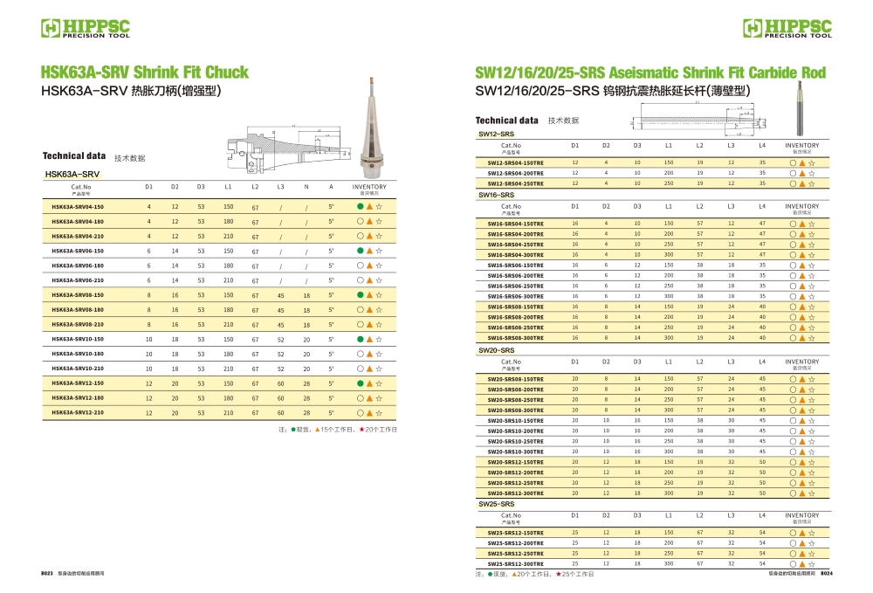The height and width of the screenshot is (593, 873).
Task: Click the Technical data label on the left page
Action: coord(74,156)
